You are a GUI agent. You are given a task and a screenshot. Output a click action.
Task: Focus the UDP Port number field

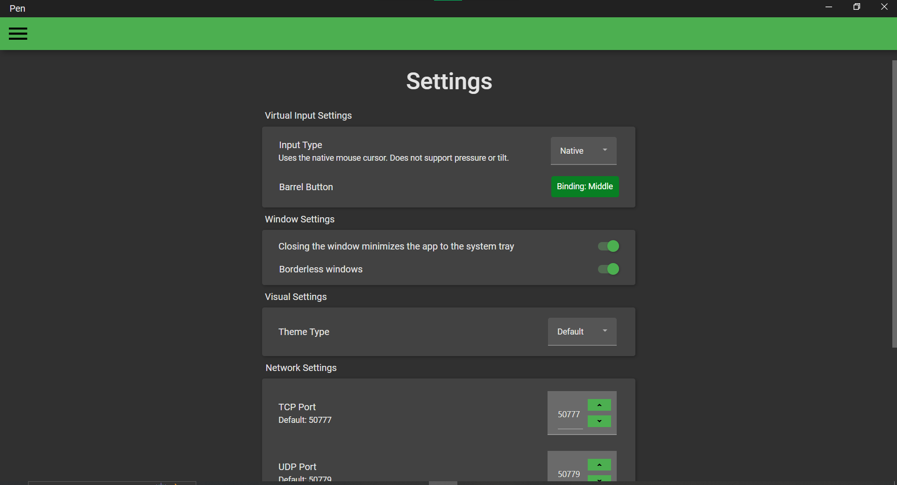pos(569,474)
